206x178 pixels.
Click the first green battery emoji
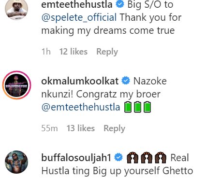coord(128,107)
